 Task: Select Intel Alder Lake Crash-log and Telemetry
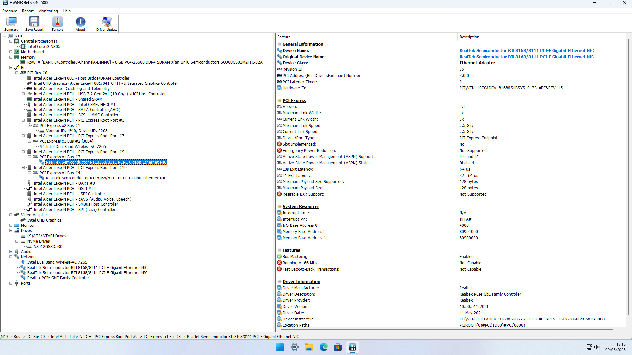pos(71,89)
